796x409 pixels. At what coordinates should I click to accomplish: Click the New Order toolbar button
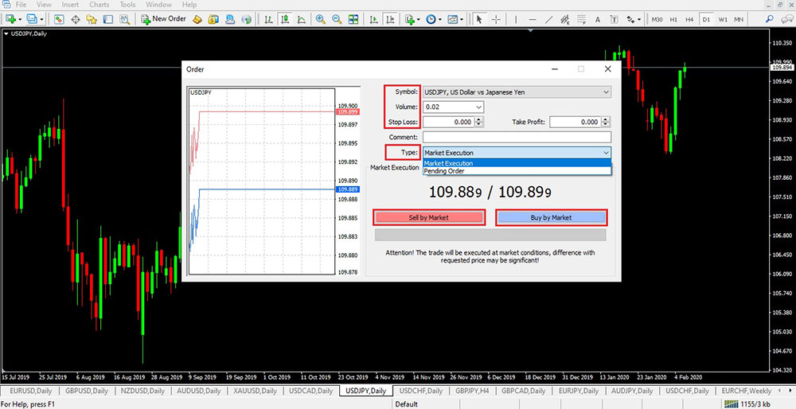click(163, 19)
